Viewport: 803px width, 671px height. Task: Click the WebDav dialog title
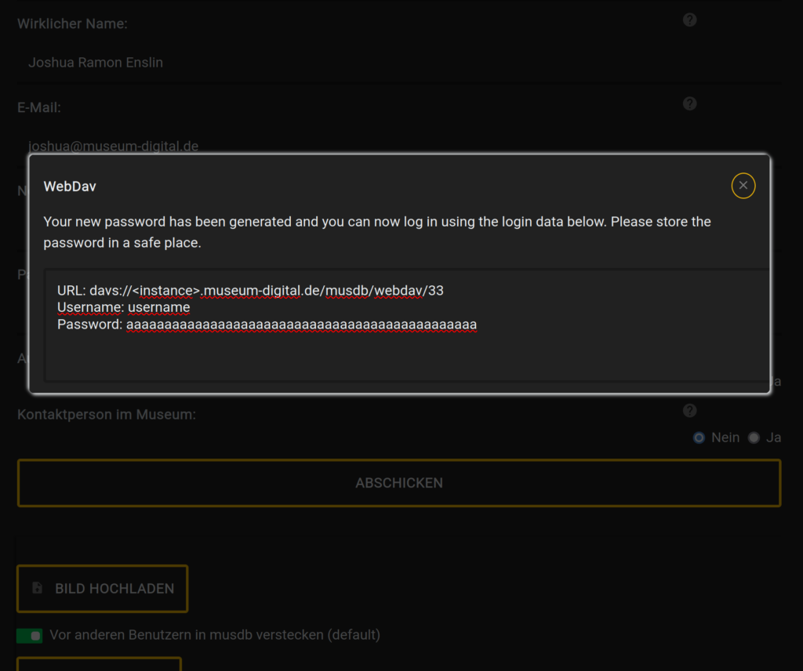coord(70,187)
